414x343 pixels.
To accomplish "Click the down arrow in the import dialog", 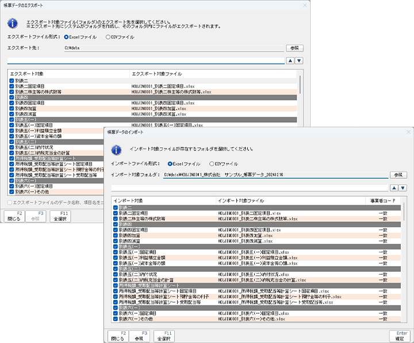I will [x=403, y=188].
